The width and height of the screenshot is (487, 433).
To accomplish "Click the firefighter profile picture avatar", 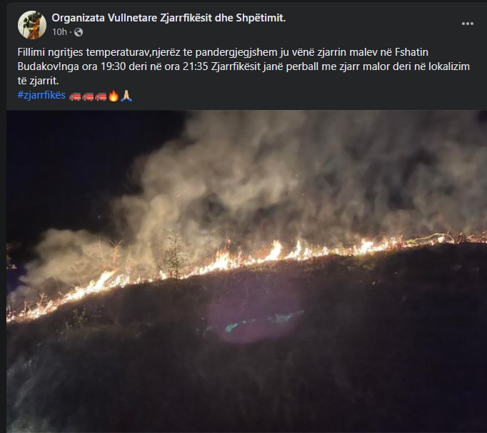I will coord(32,25).
